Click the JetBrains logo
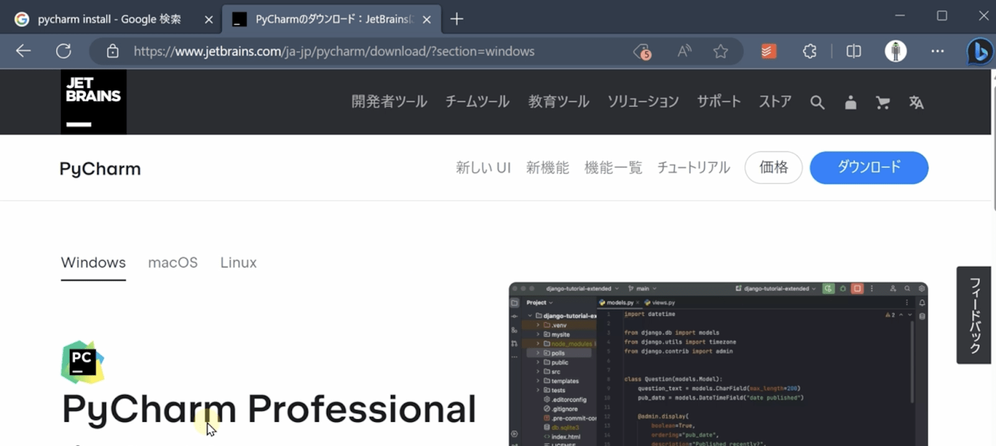996x446 pixels. tap(93, 102)
